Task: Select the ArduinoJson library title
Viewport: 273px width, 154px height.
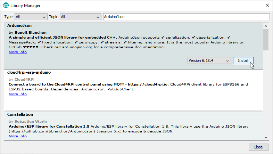Action: tap(19, 25)
